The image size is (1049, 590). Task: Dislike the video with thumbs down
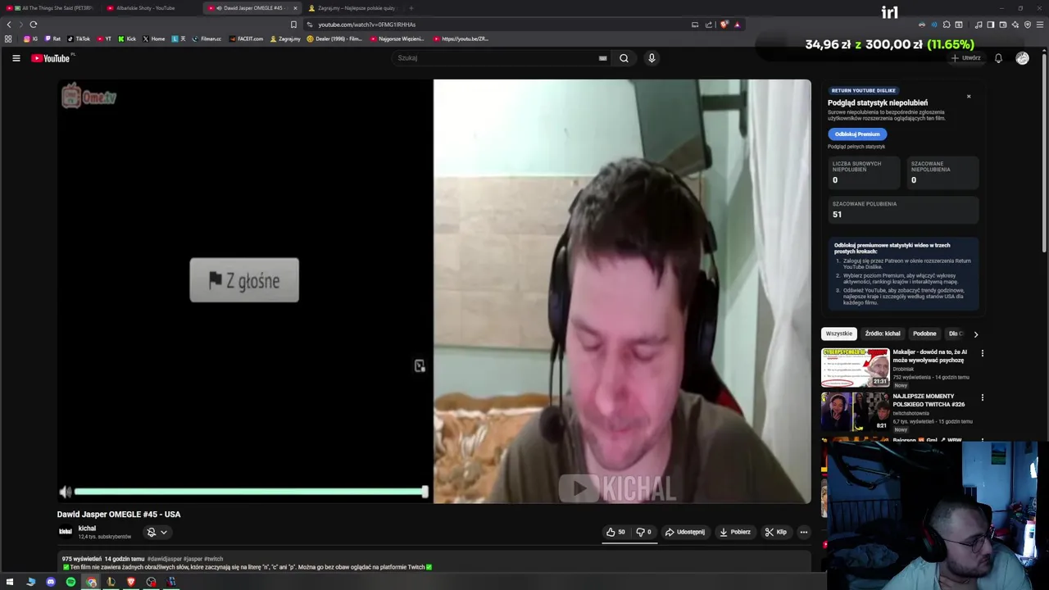coord(644,532)
